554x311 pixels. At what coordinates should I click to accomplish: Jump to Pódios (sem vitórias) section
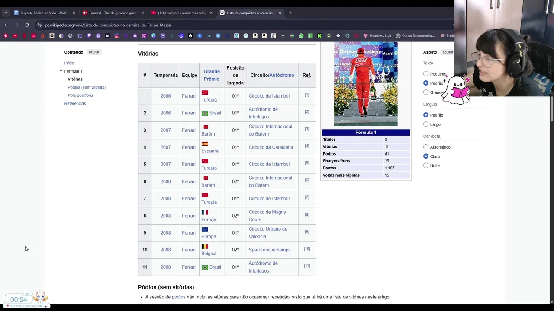point(87,87)
